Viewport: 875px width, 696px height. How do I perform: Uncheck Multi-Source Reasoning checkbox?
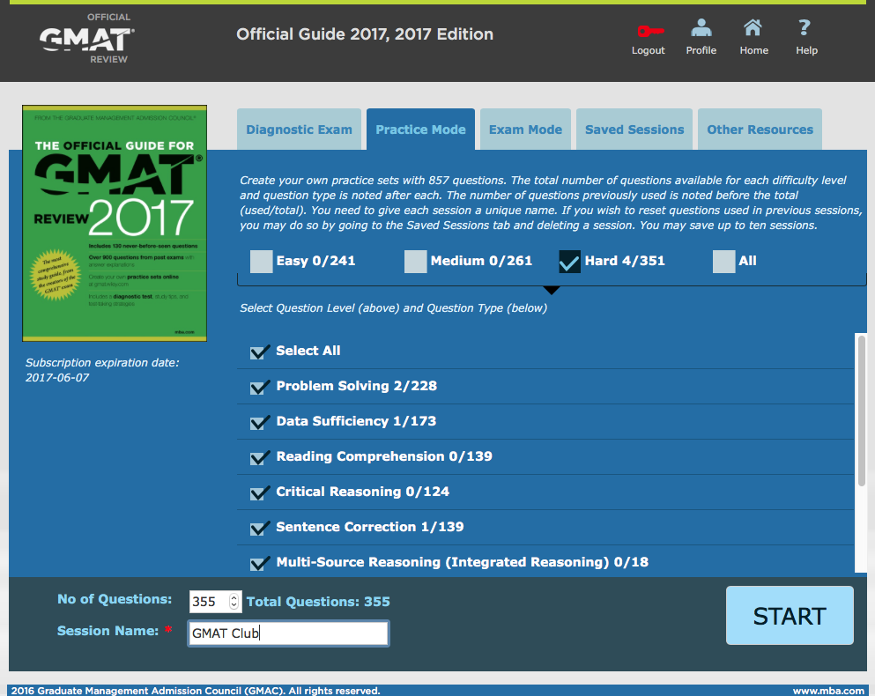[259, 563]
